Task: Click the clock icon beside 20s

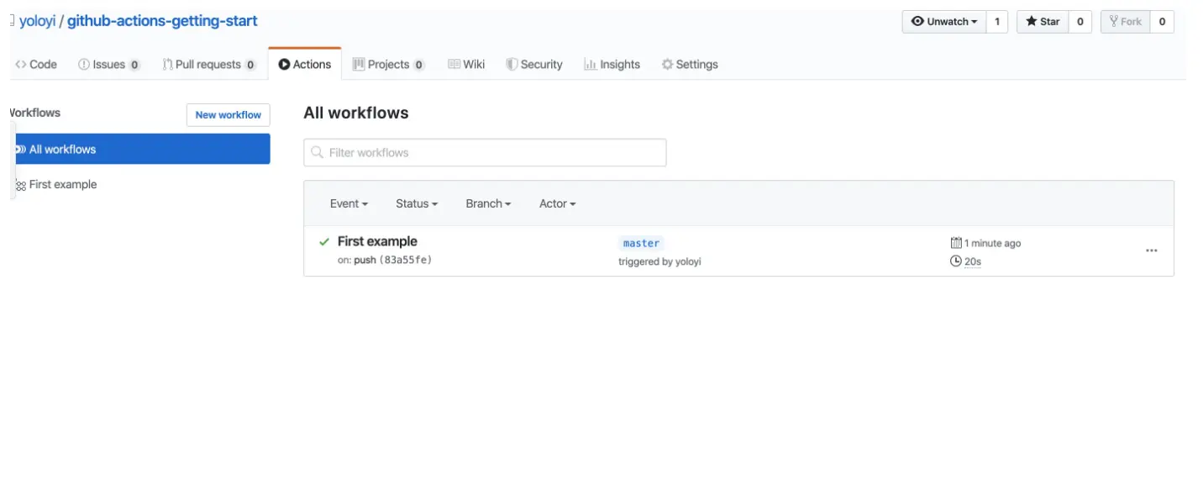Action: click(x=956, y=261)
